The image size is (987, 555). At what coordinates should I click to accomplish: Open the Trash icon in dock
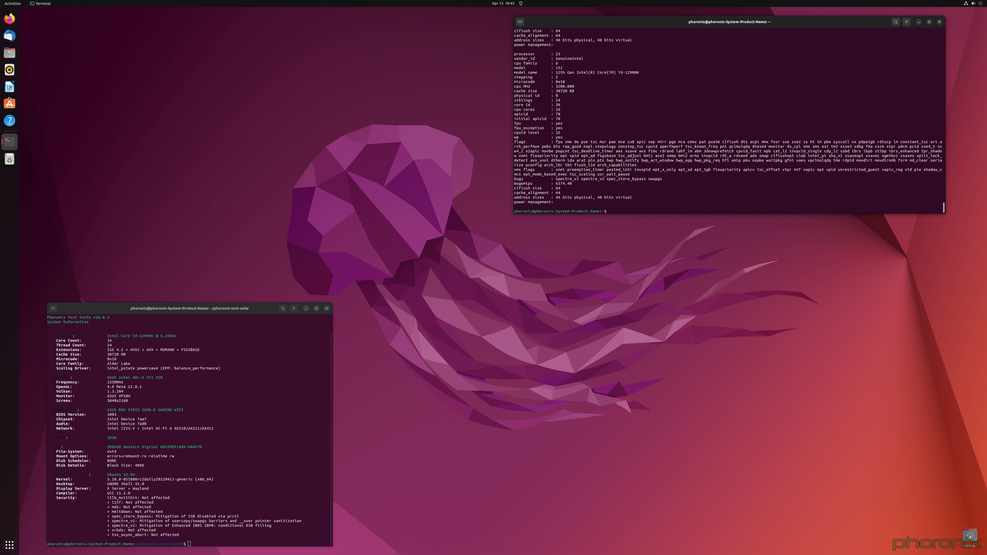[x=10, y=159]
